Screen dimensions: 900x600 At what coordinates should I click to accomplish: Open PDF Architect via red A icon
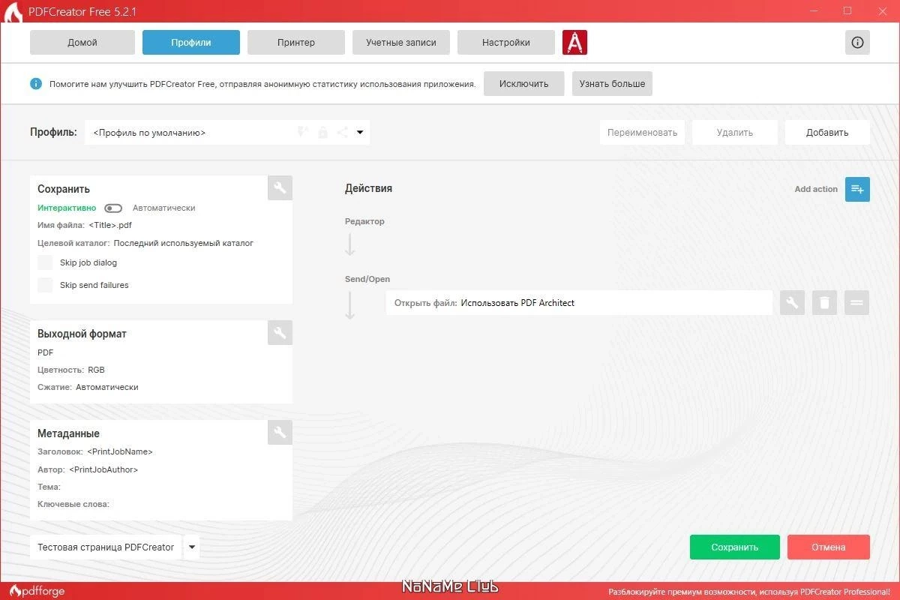point(574,43)
